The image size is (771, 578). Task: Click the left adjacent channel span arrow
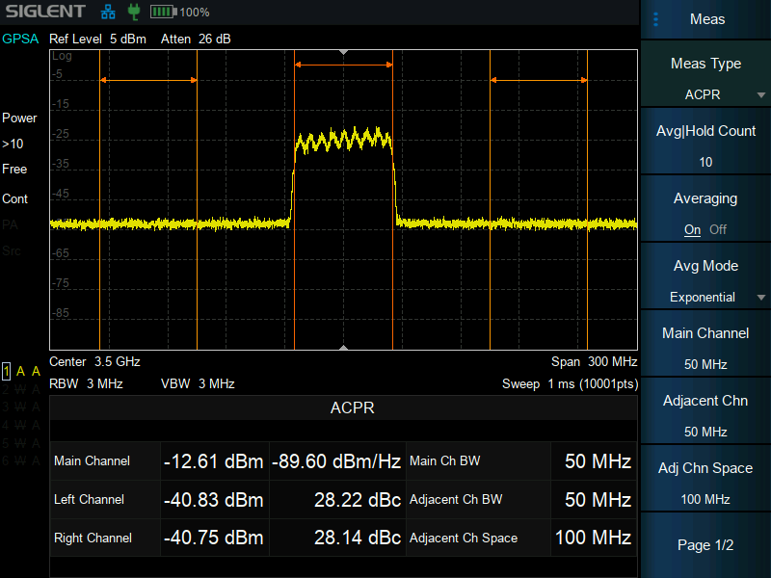[148, 80]
